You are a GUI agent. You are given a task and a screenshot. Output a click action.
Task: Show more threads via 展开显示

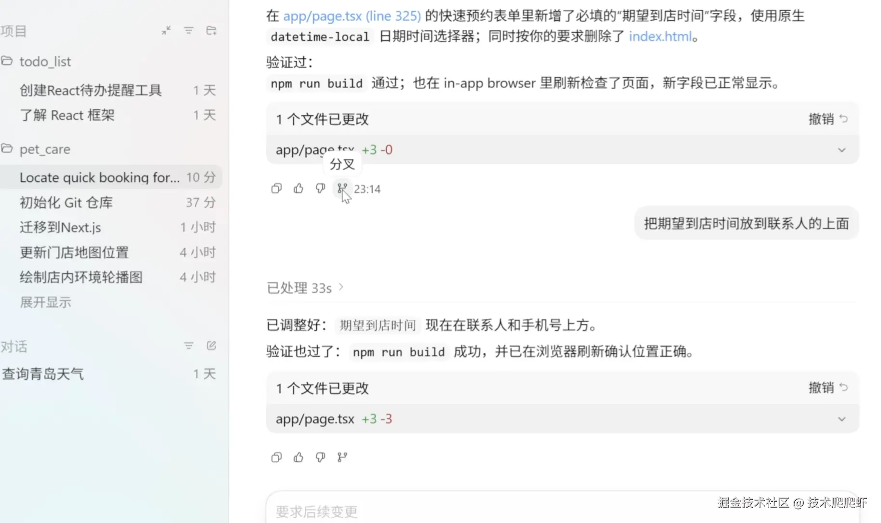[46, 302]
